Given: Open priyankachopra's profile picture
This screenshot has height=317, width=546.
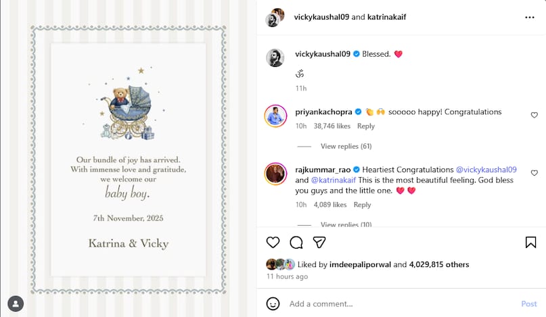Looking at the screenshot, I should 275,116.
